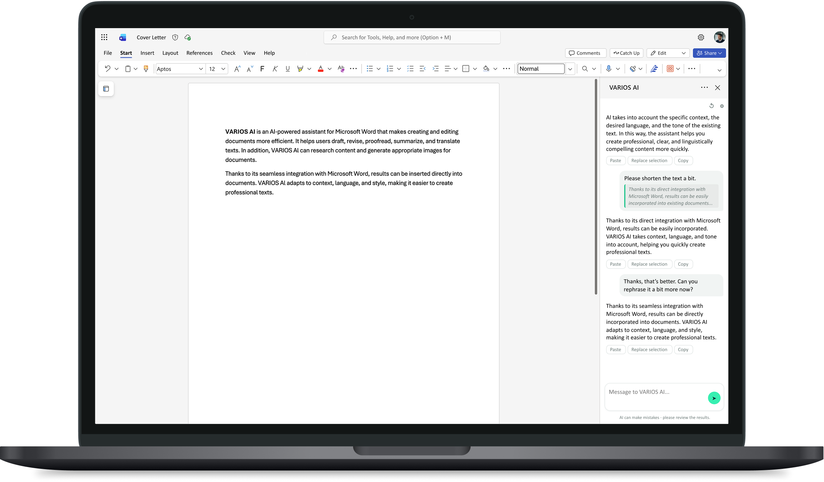Screen dimensions: 824x482
Task: Insert a bulleted list
Action: coord(370,69)
